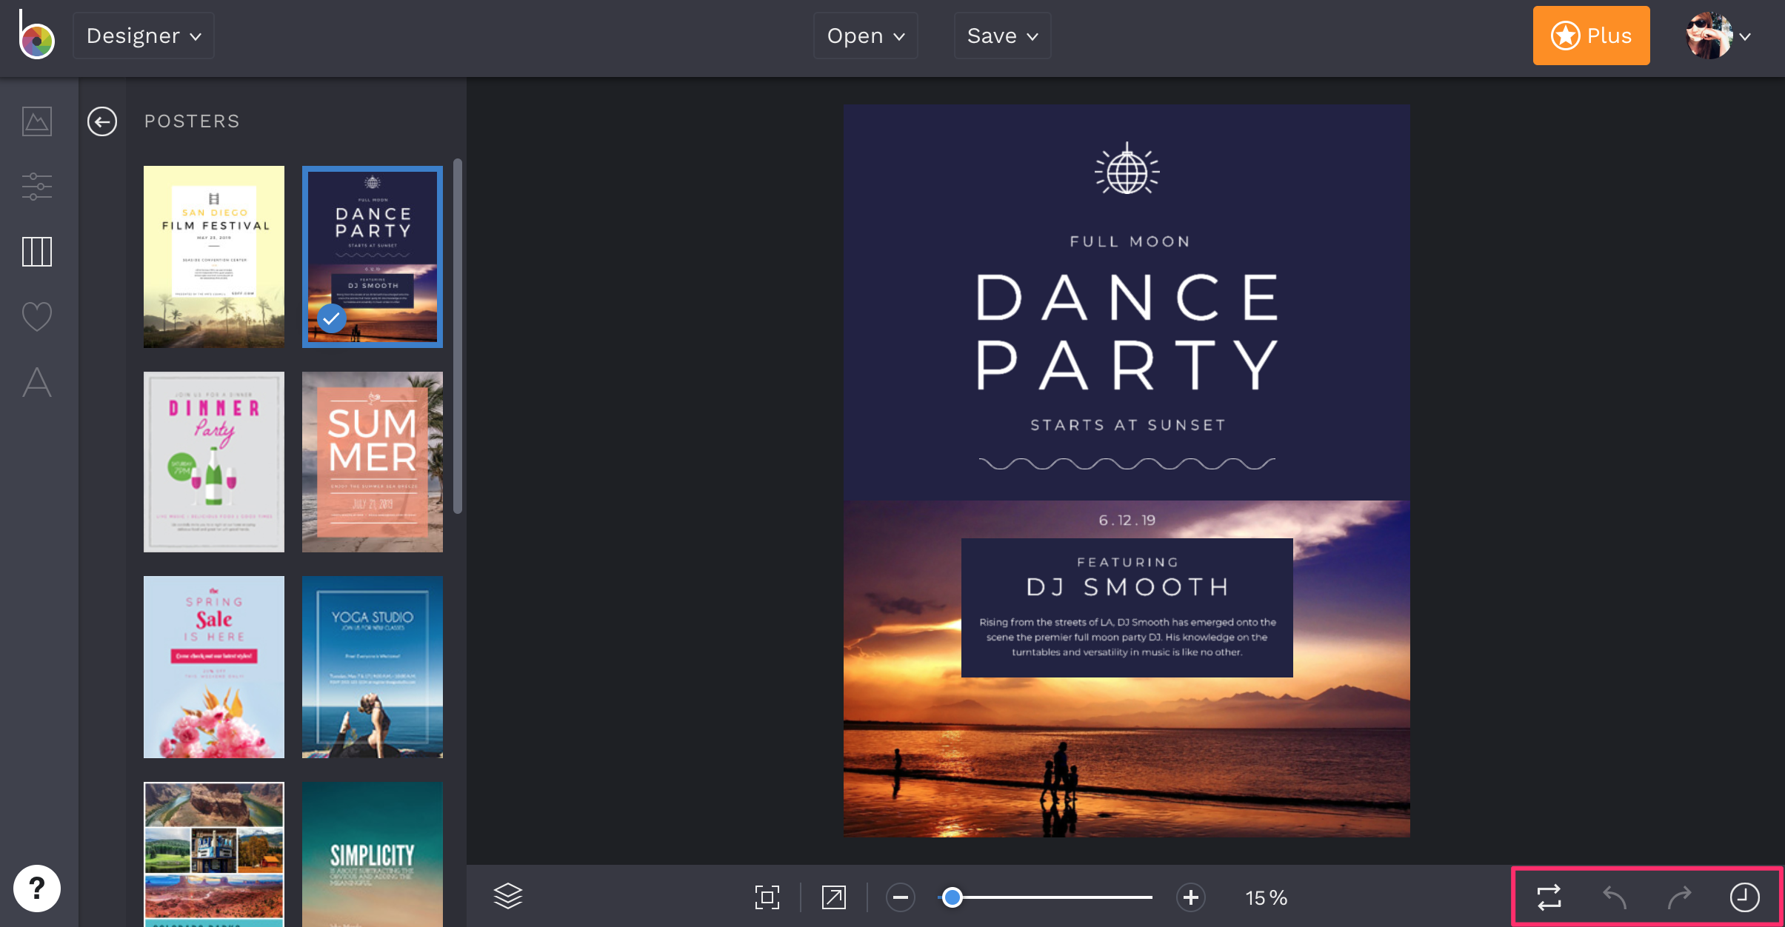
Task: Click the FULL MOON text on canvas
Action: (x=1130, y=241)
